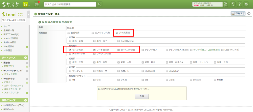Click the Le product switcher icon

point(25,4)
